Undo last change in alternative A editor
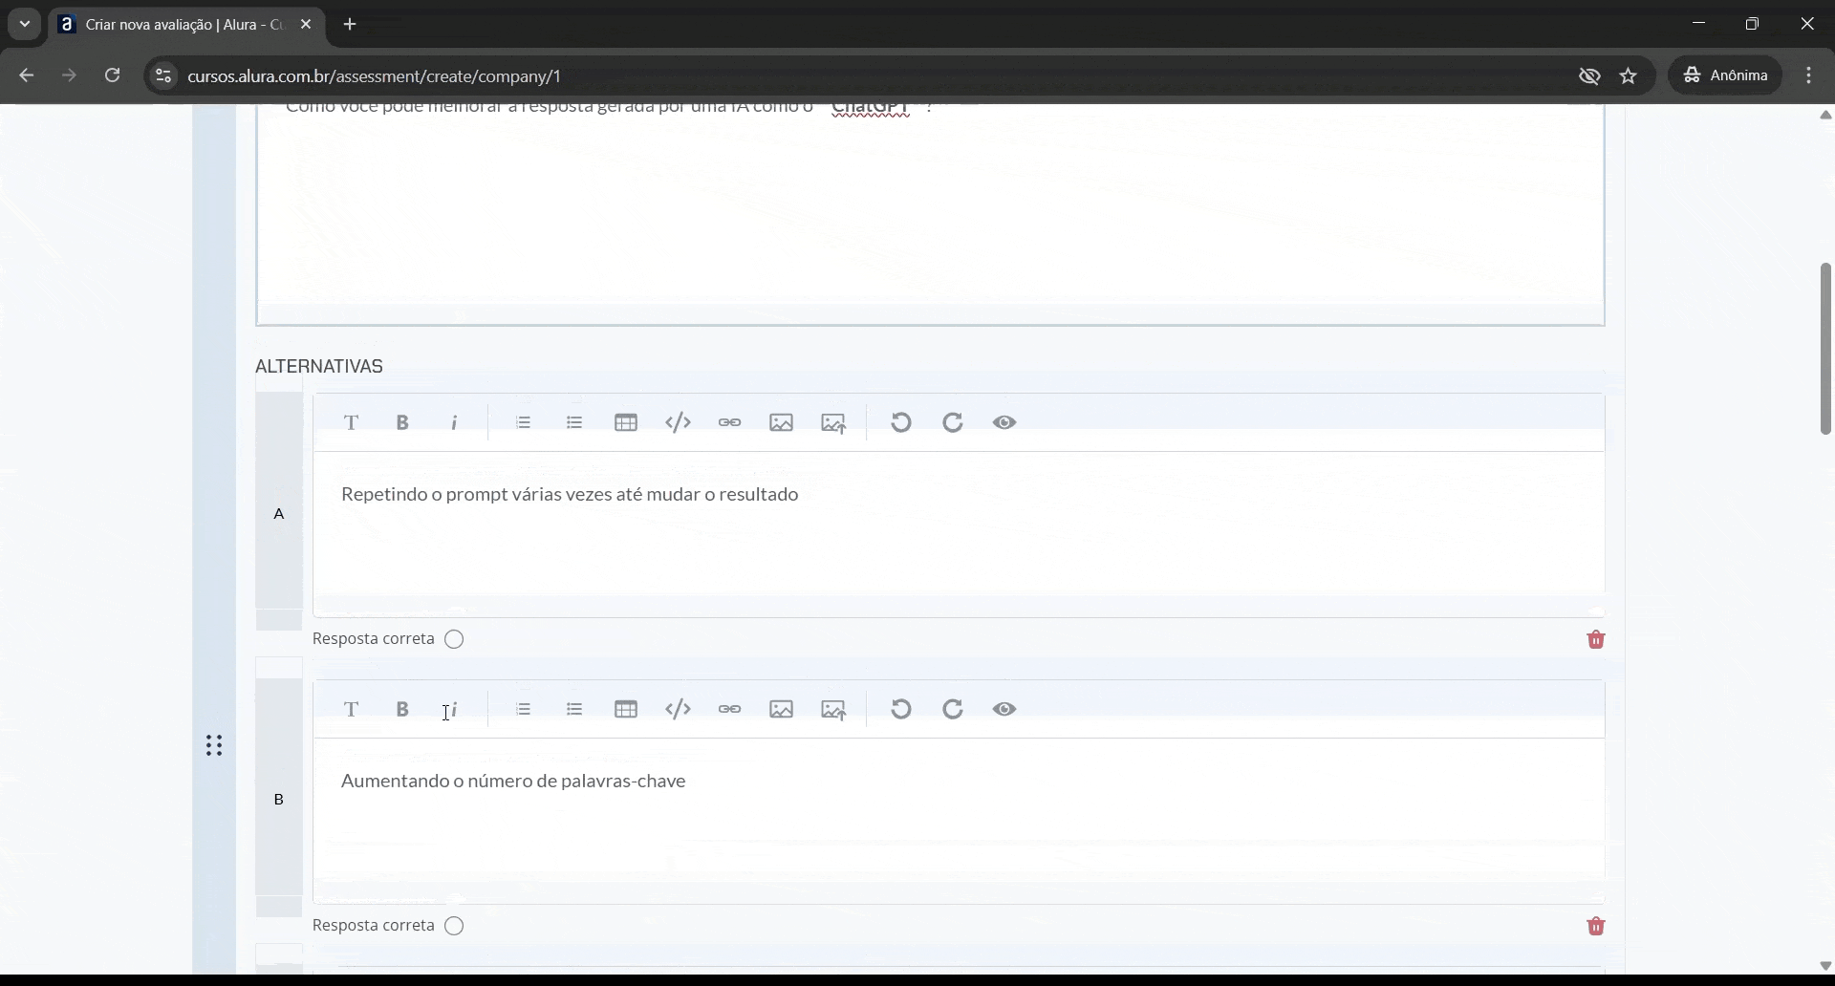Screen dimensions: 1835x986 pyautogui.click(x=900, y=422)
